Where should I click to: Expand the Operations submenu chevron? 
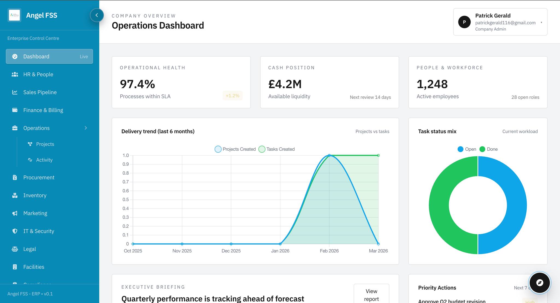coord(86,128)
